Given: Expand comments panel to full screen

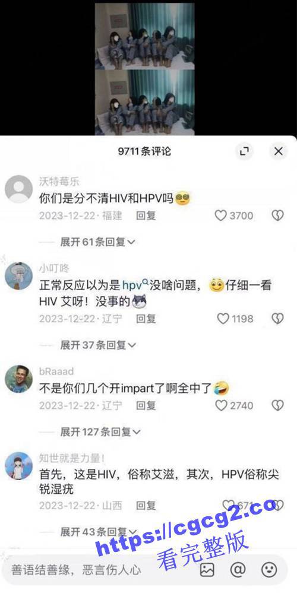Looking at the screenshot, I should point(244,151).
